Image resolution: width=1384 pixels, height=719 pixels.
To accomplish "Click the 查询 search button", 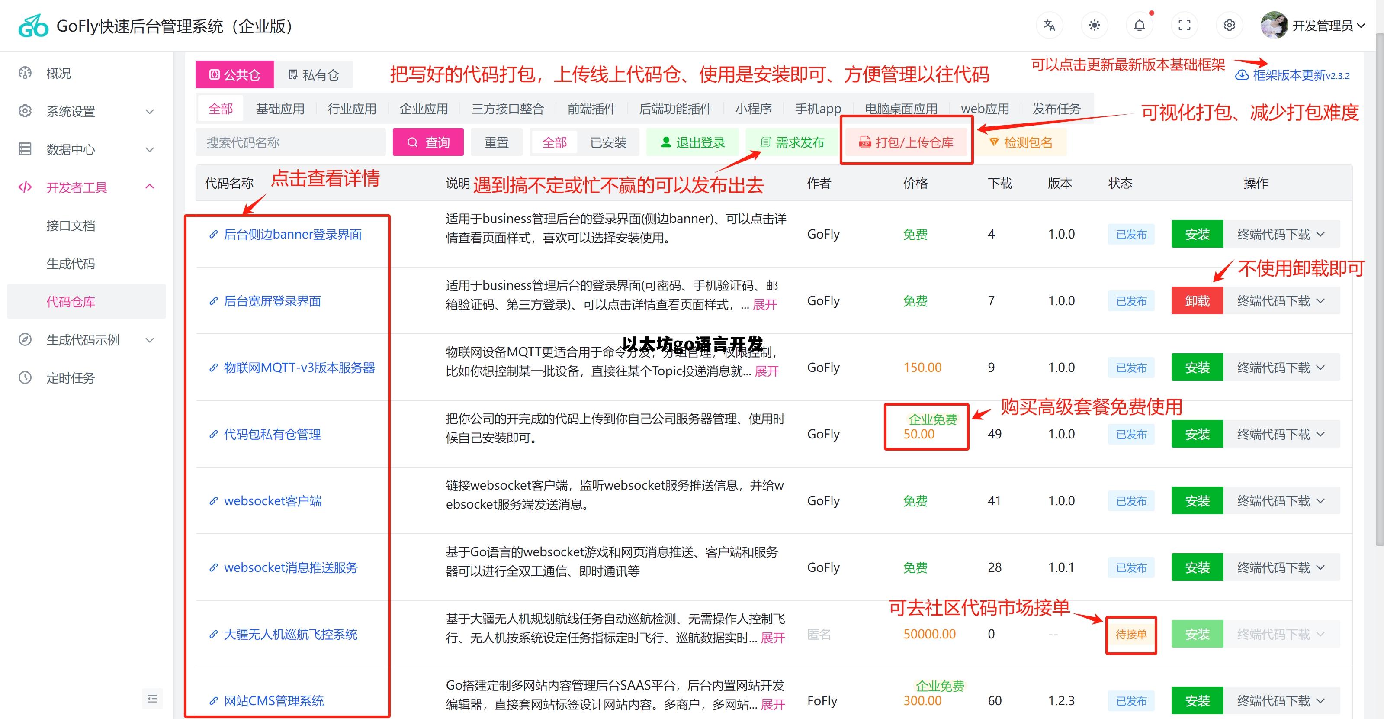I will pyautogui.click(x=428, y=142).
